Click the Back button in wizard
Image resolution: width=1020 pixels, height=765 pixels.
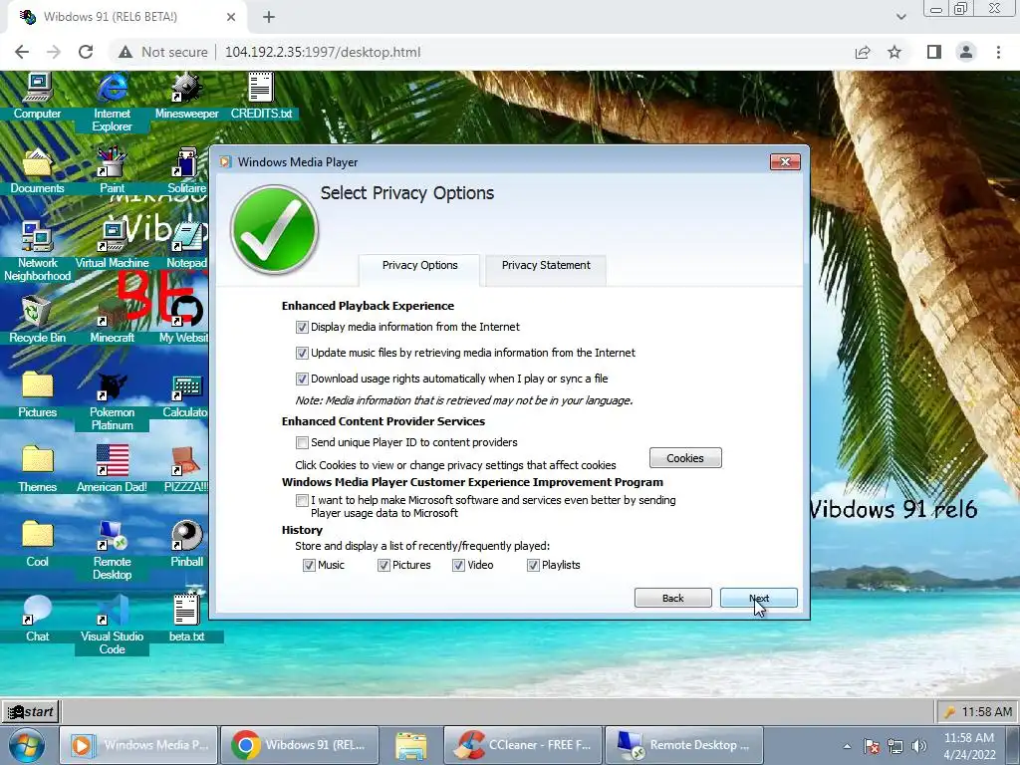(672, 598)
